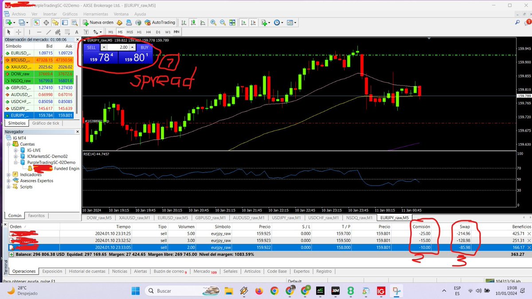
Task: Expand the Indicadores tree node
Action: pos(9,175)
